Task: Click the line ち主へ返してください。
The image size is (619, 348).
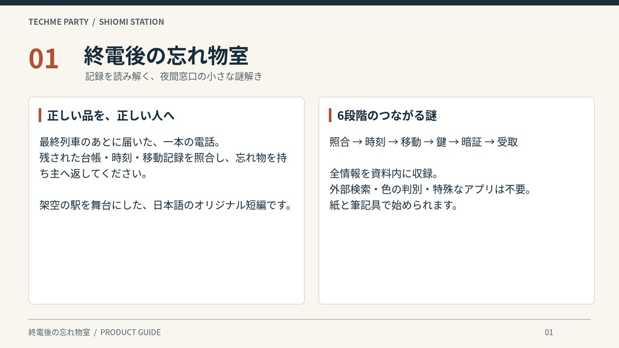Action: pos(94,173)
